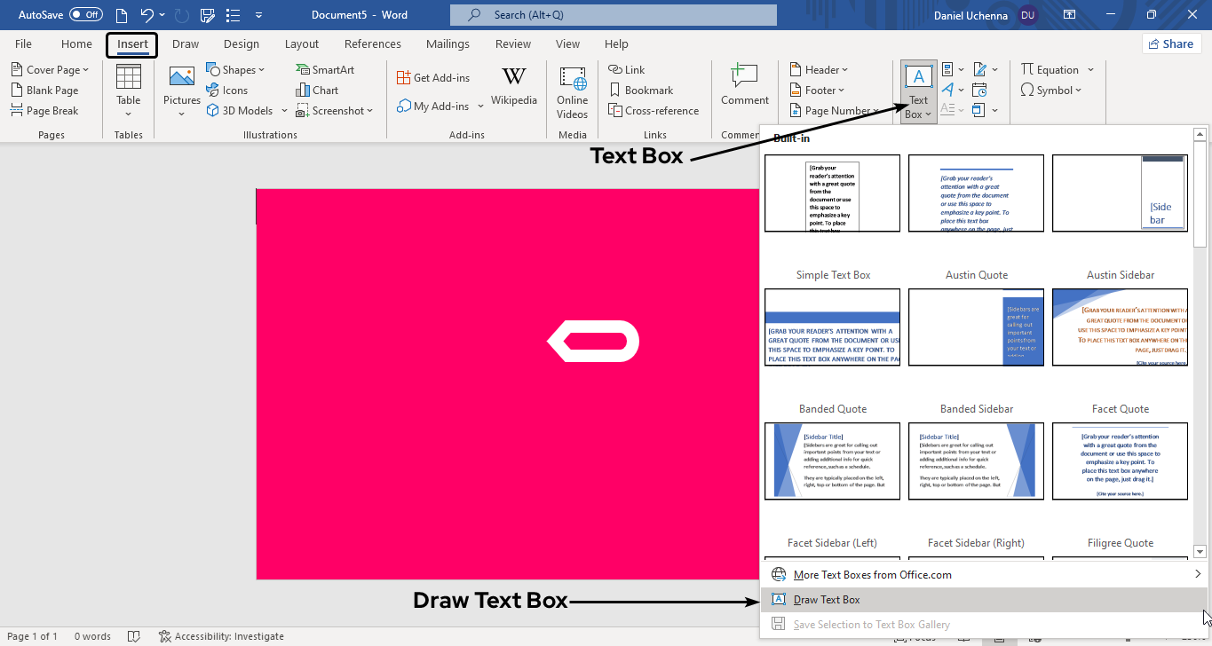The image size is (1212, 646).
Task: Choose the Austin Quote text box thumbnail
Action: 976,193
